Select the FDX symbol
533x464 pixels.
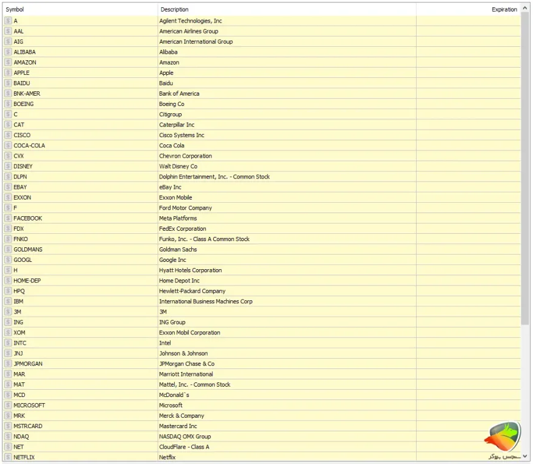(x=19, y=228)
